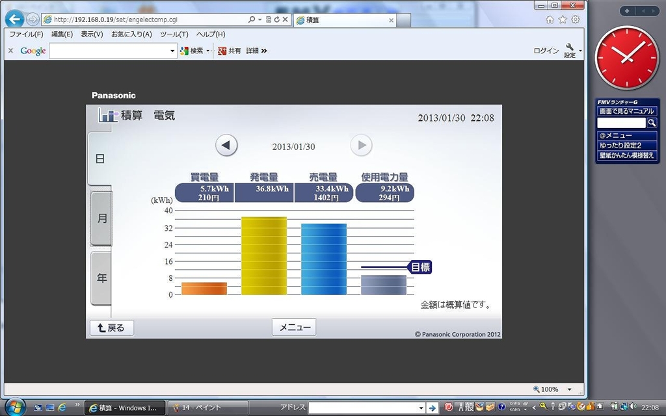Click the 発電量 36.8kWh value box
The height and width of the screenshot is (416, 666).
264,193
